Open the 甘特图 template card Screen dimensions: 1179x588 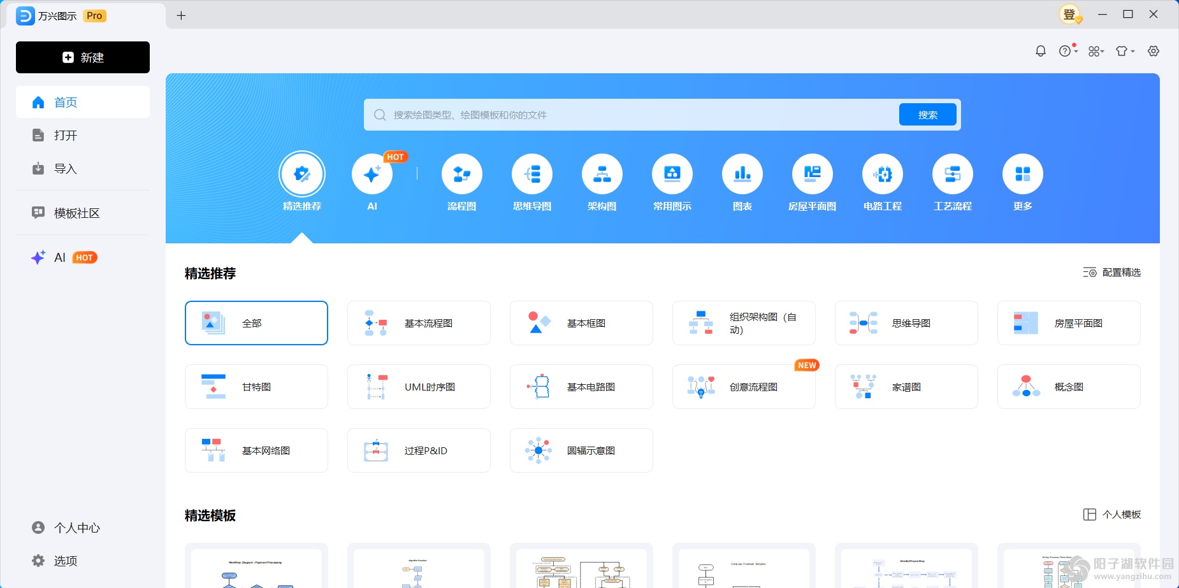tap(256, 387)
